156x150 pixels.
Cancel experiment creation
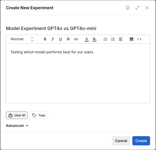click(121, 141)
